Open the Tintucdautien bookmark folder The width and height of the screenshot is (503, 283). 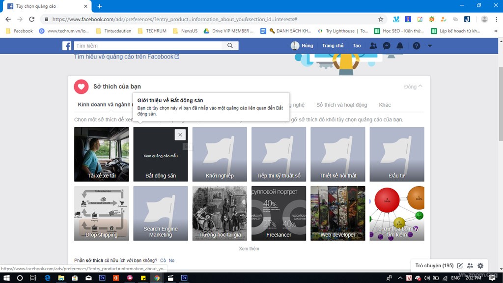[x=113, y=31]
